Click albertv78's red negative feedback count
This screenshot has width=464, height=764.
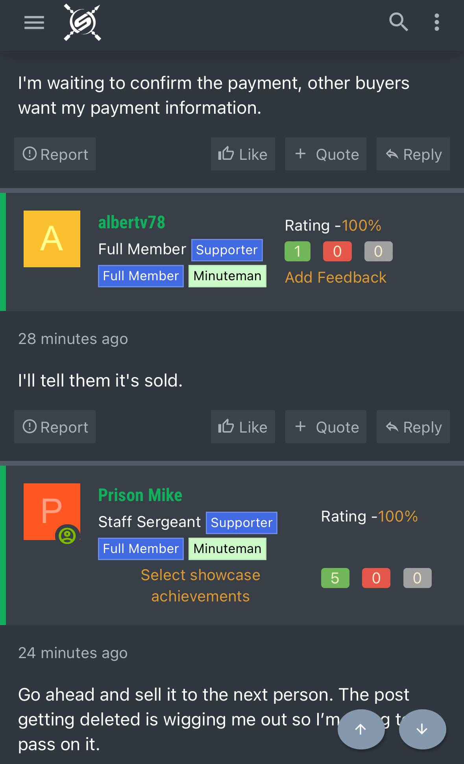click(337, 251)
